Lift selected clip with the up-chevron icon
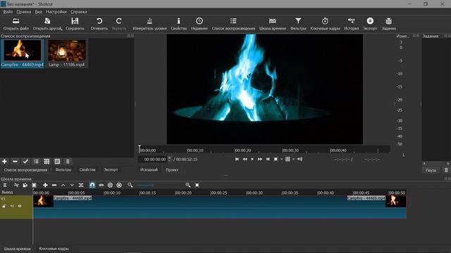 [63, 186]
